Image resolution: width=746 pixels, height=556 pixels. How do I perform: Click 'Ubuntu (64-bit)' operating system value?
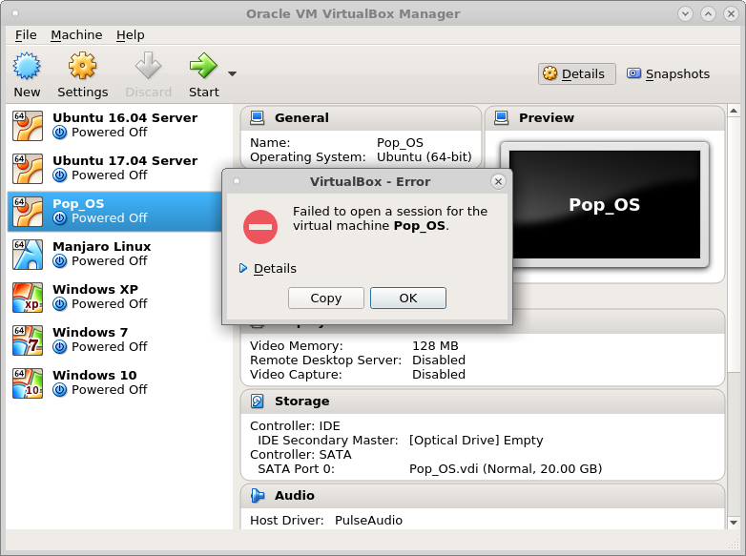[425, 157]
